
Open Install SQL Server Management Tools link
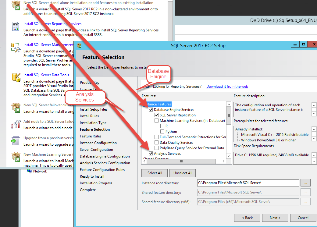click(48, 45)
